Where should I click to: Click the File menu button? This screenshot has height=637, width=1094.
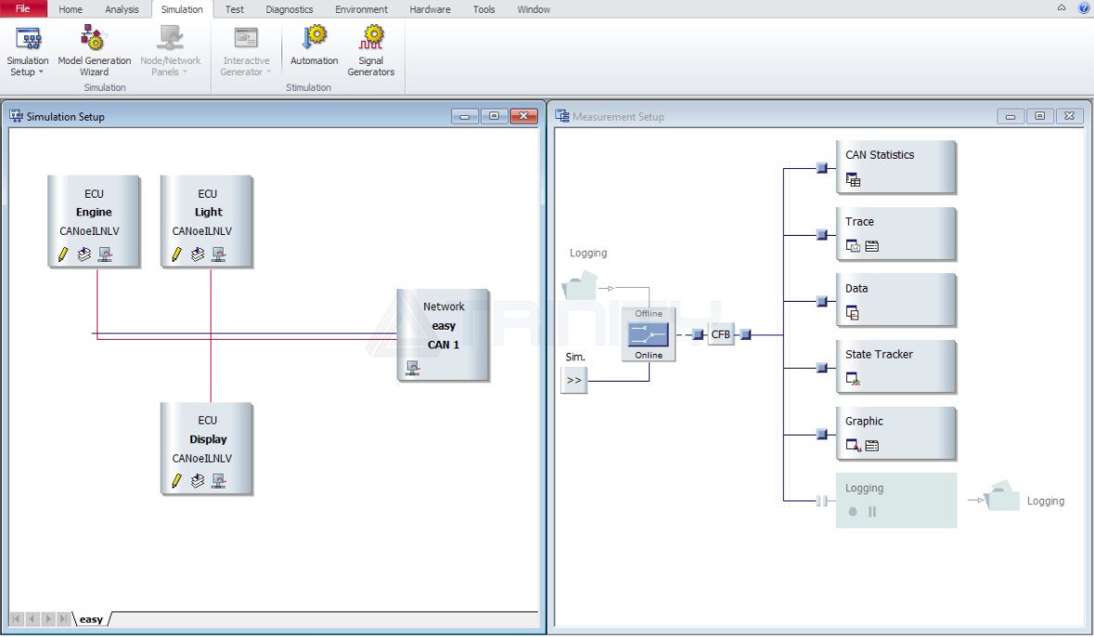[23, 9]
